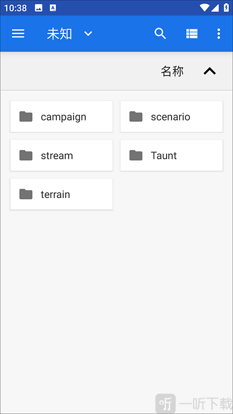233x414 pixels.
Task: Switch view using list view icon
Action: [192, 34]
